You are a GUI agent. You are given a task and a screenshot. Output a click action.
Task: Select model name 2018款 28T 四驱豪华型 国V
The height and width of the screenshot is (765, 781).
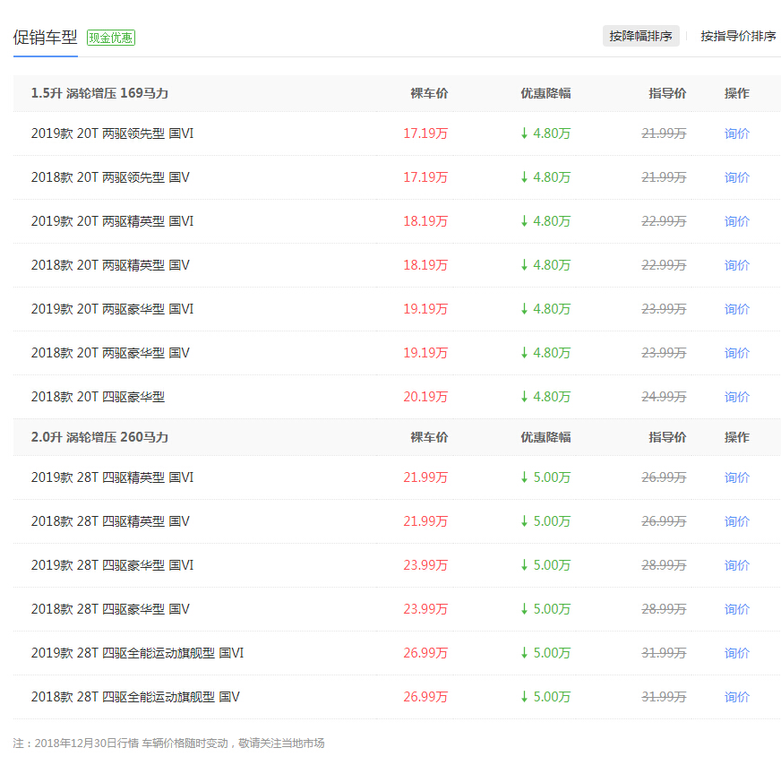pos(110,608)
